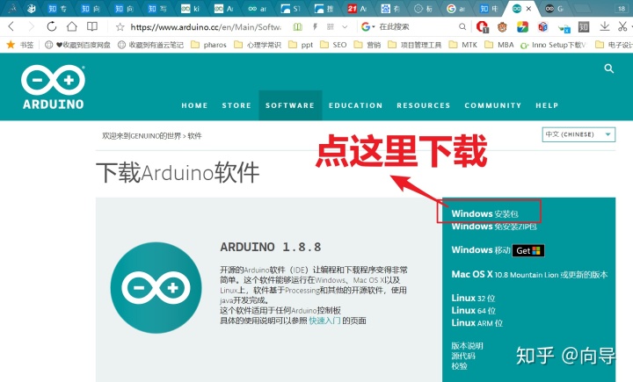
Task: Open the 收藏到百度网盘 bookmark
Action: coord(77,45)
